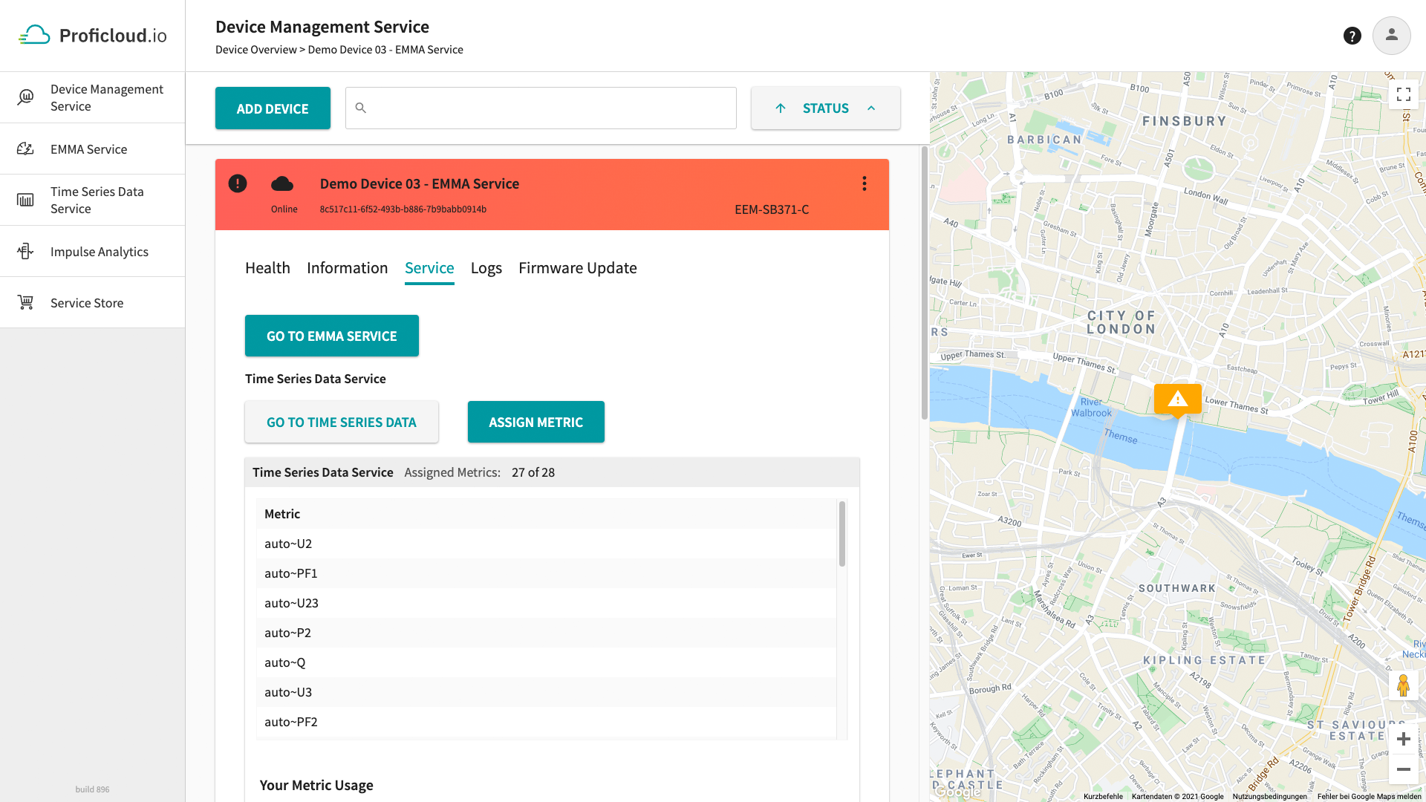This screenshot has width=1426, height=802.
Task: Open the user account icon
Action: pyautogui.click(x=1392, y=35)
